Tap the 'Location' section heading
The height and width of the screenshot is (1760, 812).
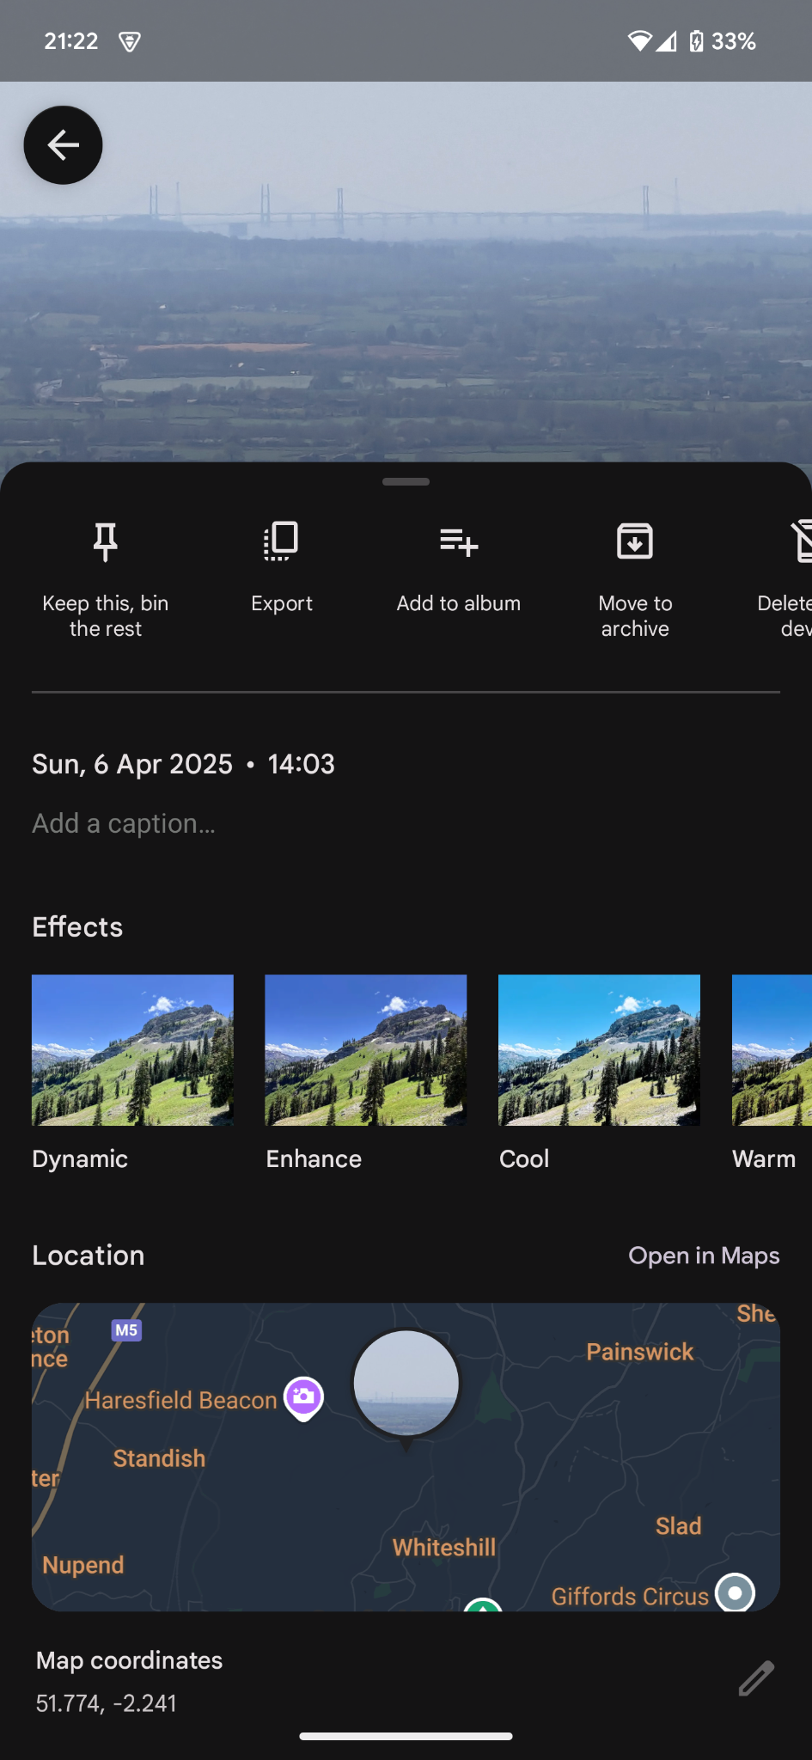pos(89,1256)
